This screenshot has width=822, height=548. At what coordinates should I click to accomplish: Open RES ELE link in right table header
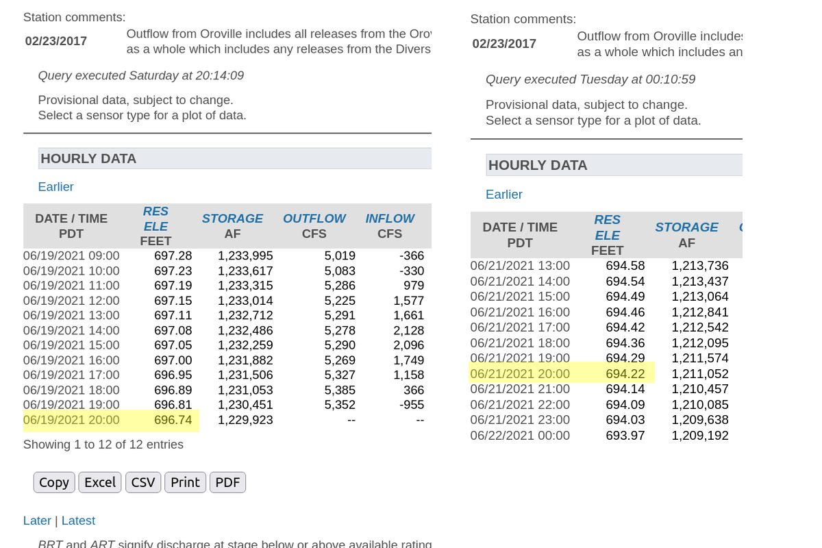point(607,227)
